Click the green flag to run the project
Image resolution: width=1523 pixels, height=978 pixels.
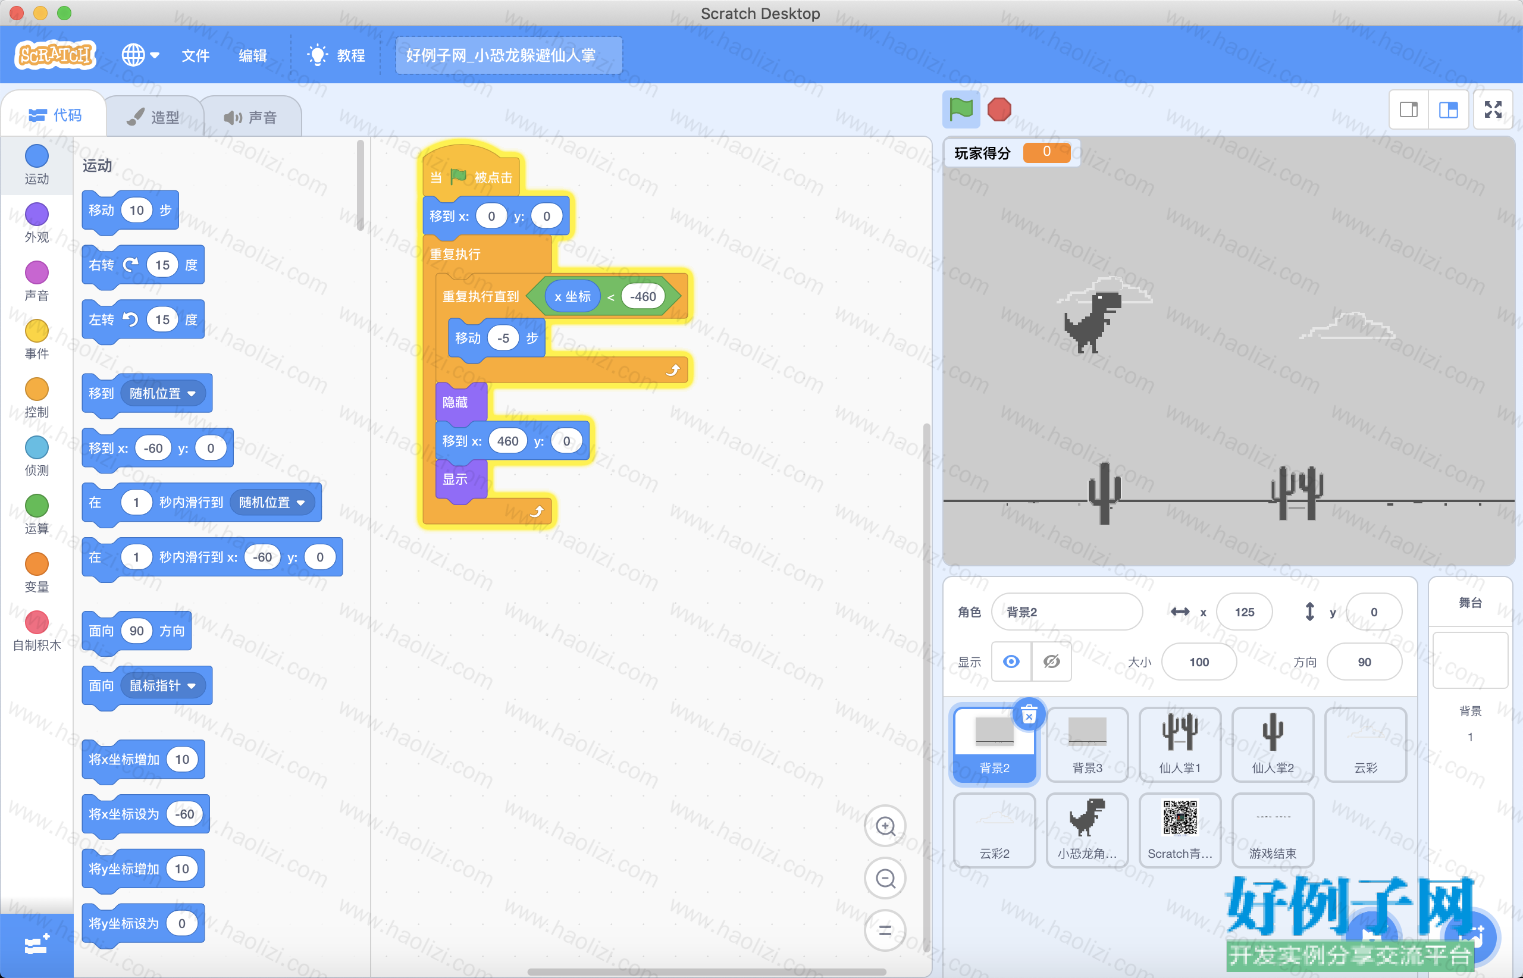pyautogui.click(x=961, y=109)
